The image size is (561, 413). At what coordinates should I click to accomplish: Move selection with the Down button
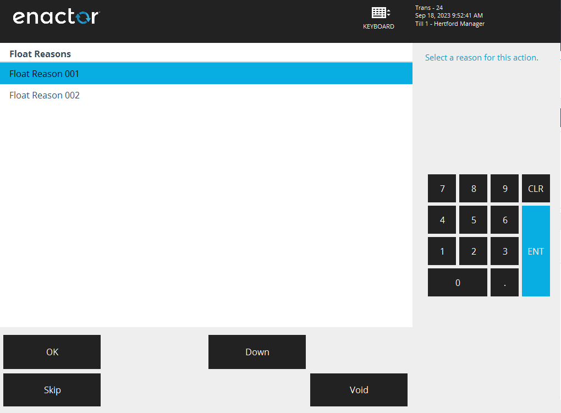tap(257, 352)
